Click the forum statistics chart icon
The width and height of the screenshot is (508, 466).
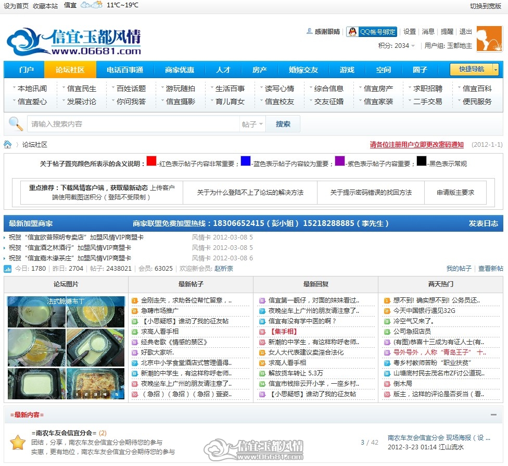pos(7,269)
